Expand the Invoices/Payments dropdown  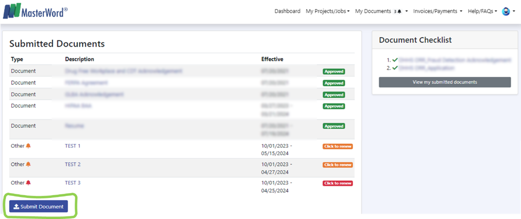[437, 11]
